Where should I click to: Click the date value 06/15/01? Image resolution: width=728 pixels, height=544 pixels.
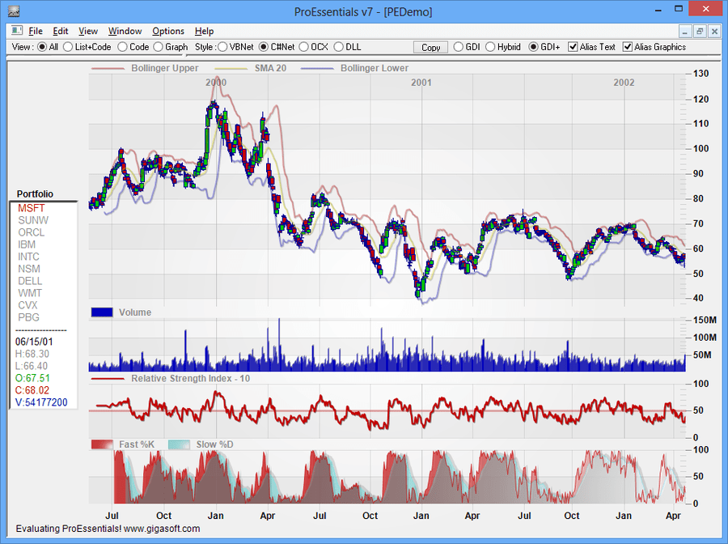pyautogui.click(x=34, y=342)
